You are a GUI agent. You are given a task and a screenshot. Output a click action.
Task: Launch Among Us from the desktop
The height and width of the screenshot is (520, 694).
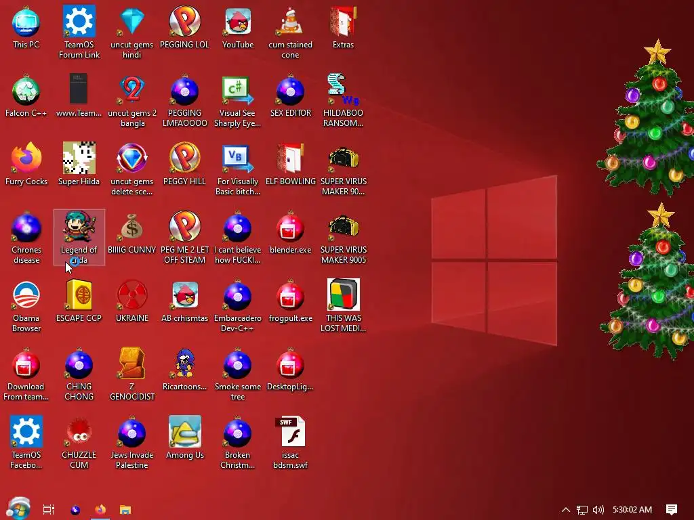184,438
